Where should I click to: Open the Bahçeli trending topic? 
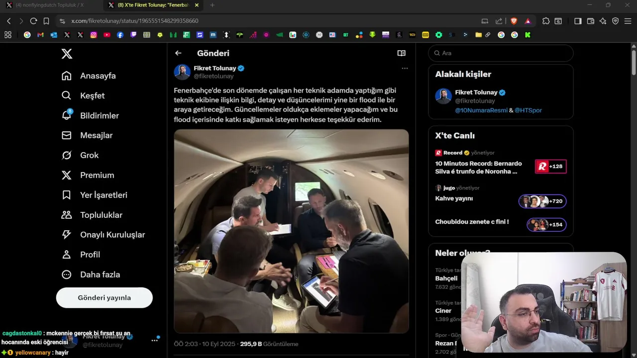pos(446,278)
